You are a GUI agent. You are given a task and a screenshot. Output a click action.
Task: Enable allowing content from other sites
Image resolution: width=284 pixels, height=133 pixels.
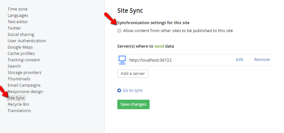tap(119, 30)
